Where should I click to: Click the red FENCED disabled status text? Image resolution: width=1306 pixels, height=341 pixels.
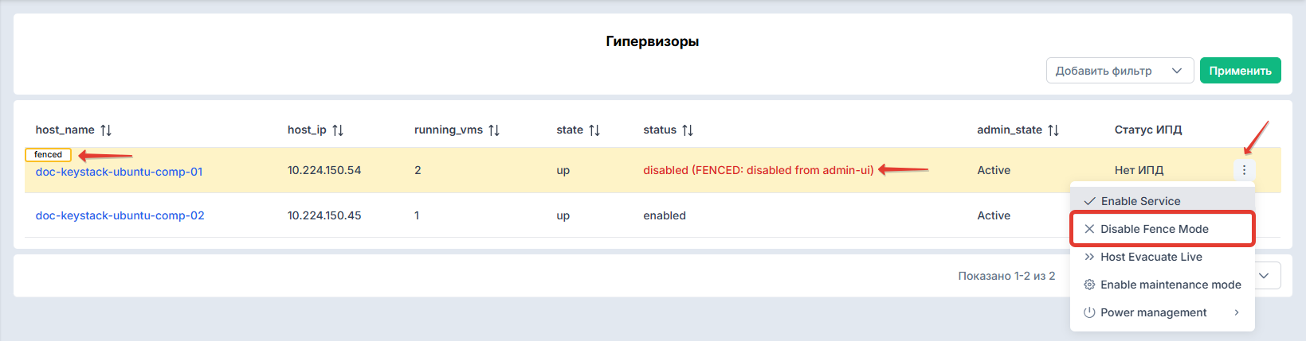tap(759, 170)
